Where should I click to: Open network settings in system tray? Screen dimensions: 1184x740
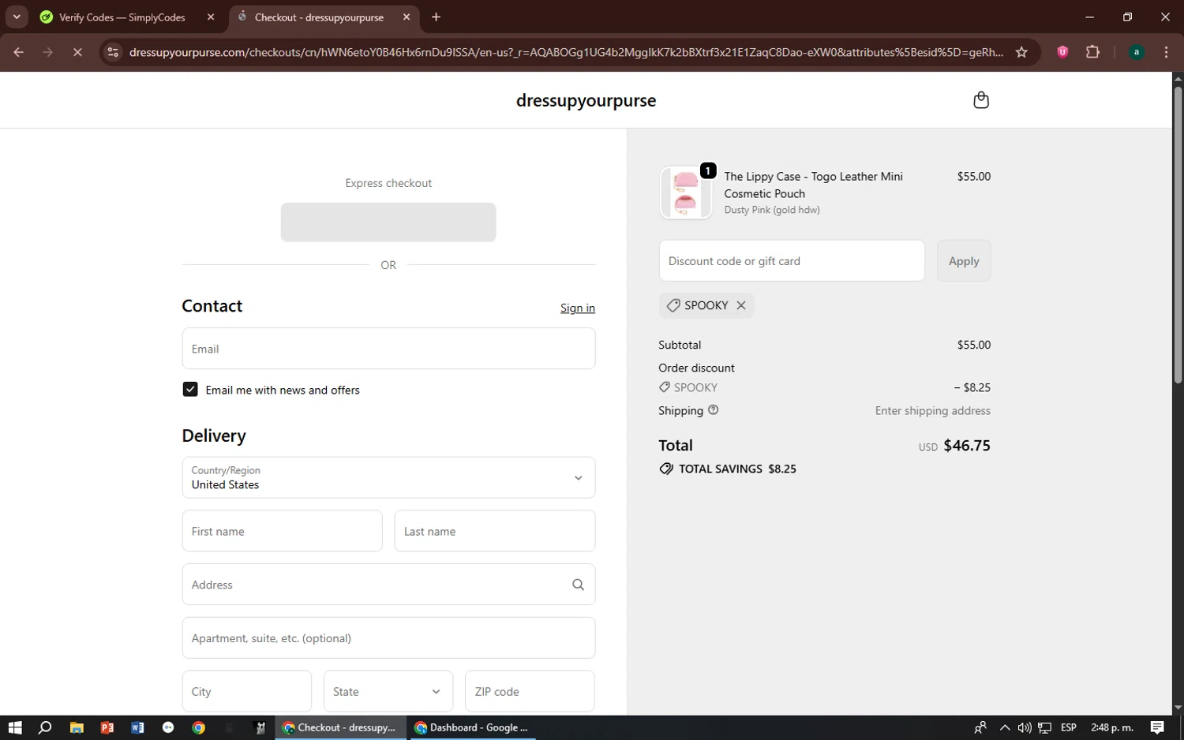pyautogui.click(x=1044, y=727)
